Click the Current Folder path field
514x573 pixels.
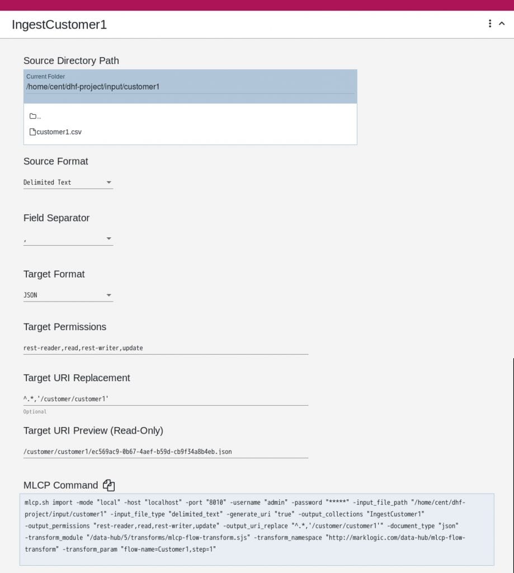click(x=189, y=87)
